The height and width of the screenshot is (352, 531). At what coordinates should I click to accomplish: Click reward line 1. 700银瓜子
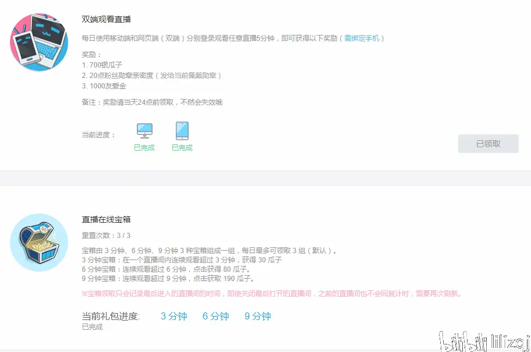tap(102, 65)
